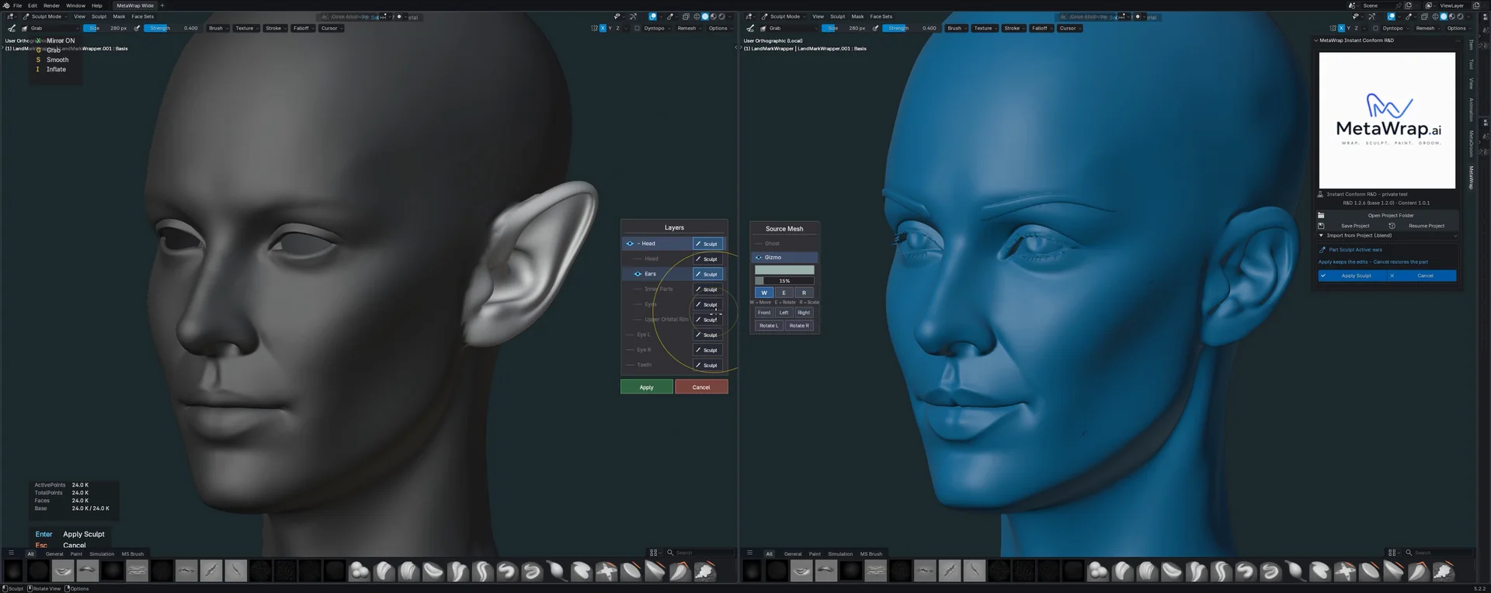This screenshot has height=593, width=1491.
Task: Toggle the Head group layer eye icon
Action: coord(630,244)
